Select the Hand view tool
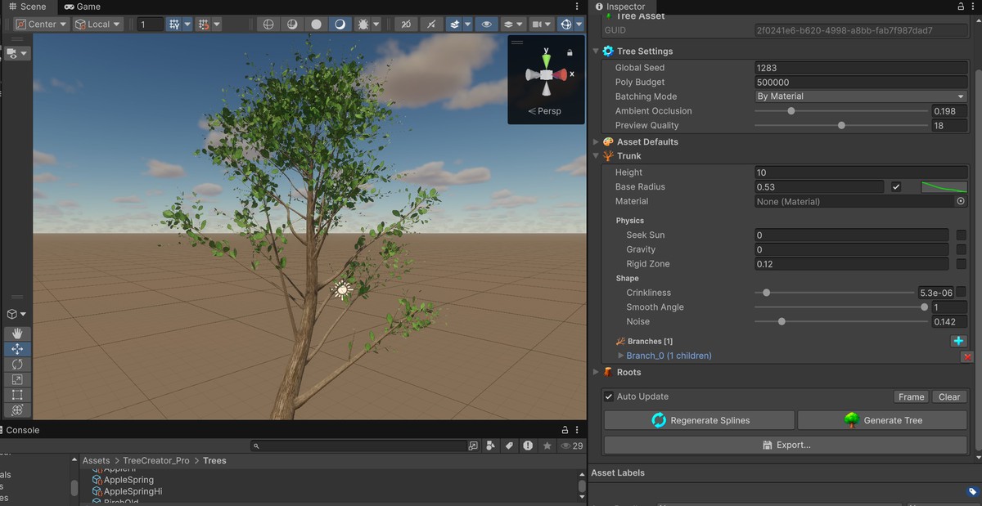 click(17, 334)
